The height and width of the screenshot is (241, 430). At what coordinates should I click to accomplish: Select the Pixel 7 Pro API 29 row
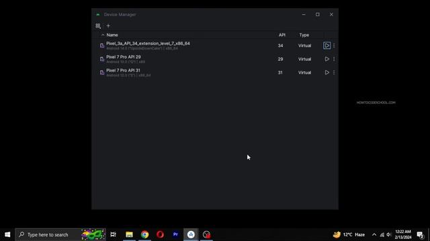[215, 59]
